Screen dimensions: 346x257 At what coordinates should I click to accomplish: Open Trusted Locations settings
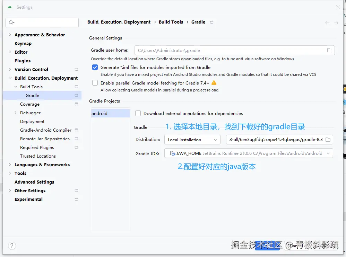pyautogui.click(x=38, y=156)
